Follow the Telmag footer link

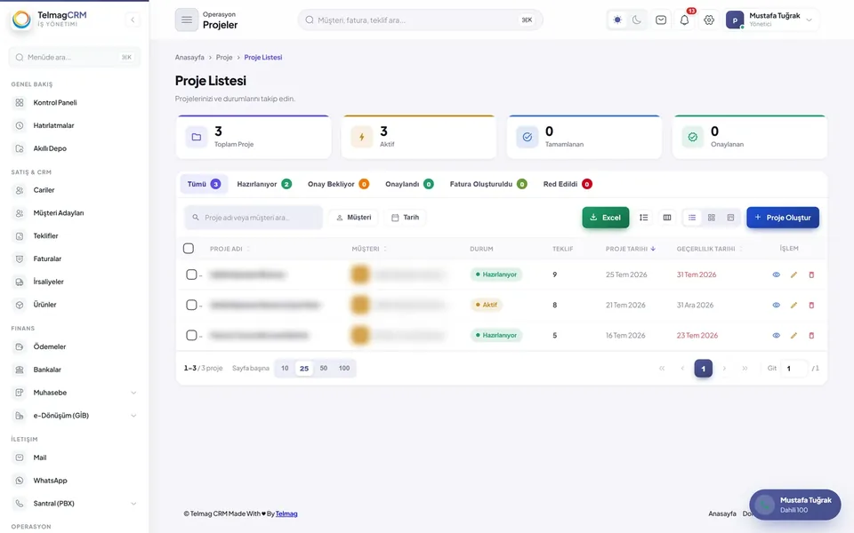coord(286,513)
